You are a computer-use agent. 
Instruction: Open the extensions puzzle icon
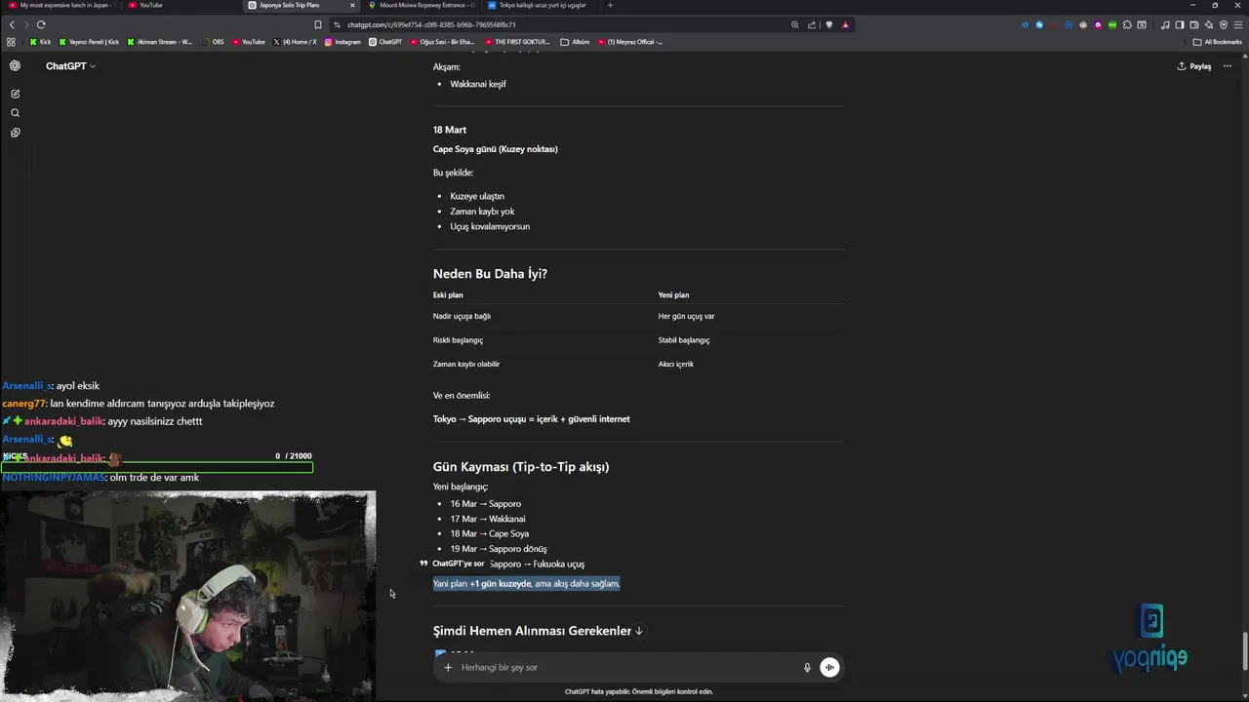coord(1127,24)
